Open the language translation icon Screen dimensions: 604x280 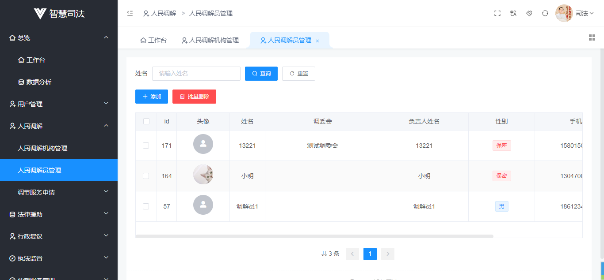click(x=513, y=13)
